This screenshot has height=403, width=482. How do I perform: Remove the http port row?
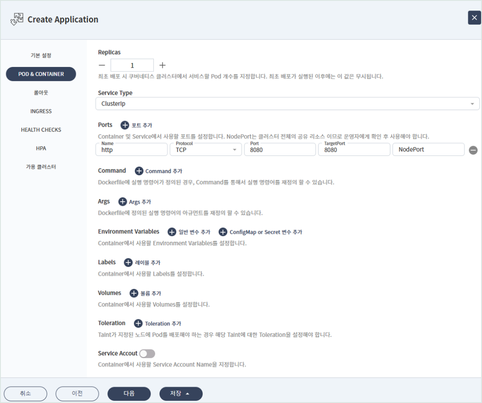473,150
